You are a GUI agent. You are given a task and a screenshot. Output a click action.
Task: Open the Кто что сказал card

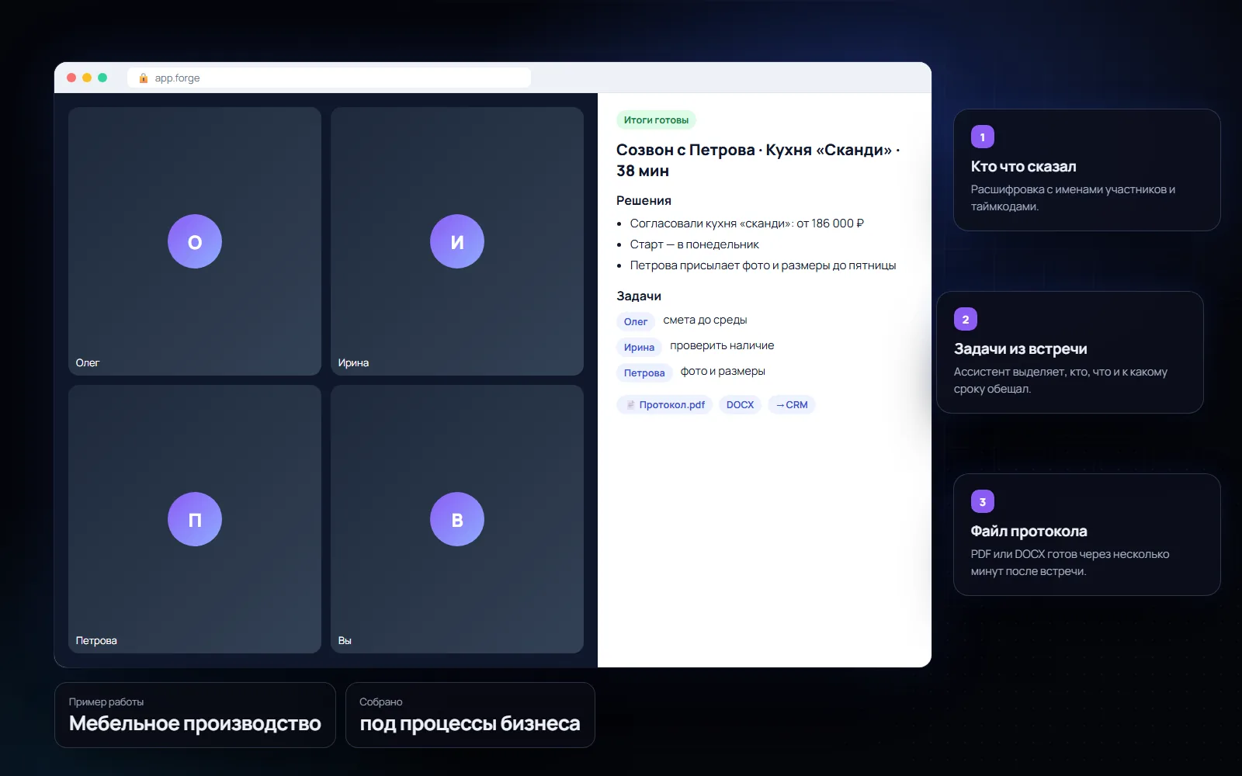(x=1087, y=170)
